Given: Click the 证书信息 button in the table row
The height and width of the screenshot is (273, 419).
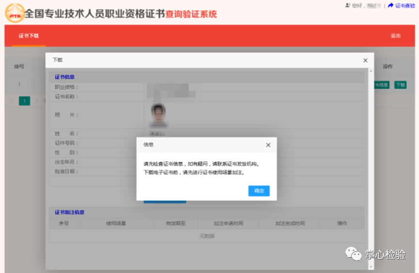Looking at the screenshot, I should coord(382,85).
